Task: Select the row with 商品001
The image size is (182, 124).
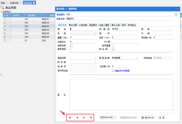Action: pyautogui.click(x=29, y=19)
